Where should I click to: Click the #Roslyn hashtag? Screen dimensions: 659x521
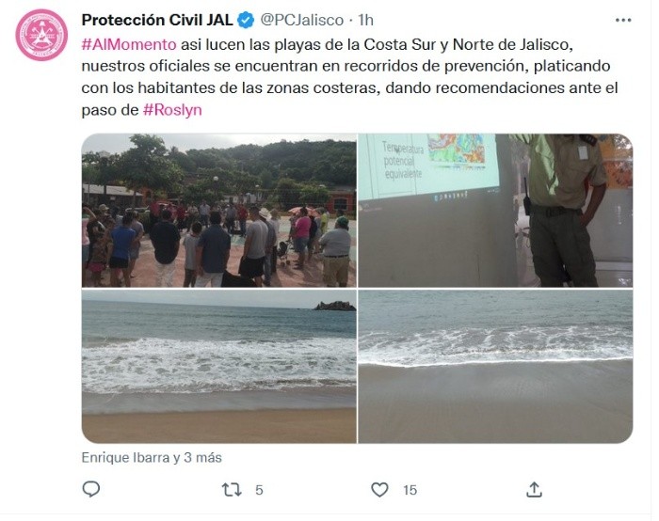pyautogui.click(x=172, y=110)
